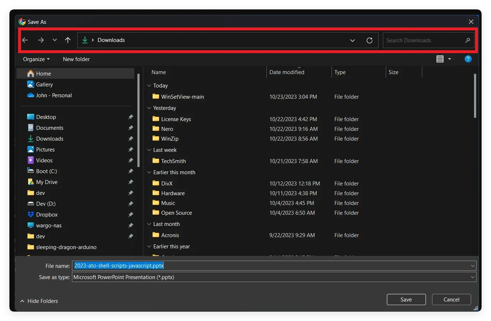The image size is (491, 321).
Task: Sort files by Date modified column
Action: (x=286, y=72)
